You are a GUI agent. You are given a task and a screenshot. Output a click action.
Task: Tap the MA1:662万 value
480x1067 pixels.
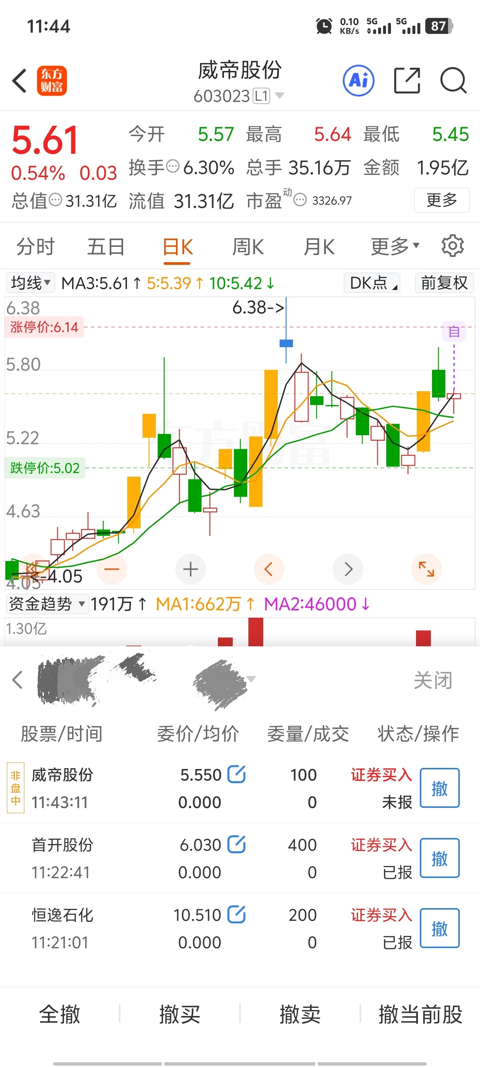(205, 604)
